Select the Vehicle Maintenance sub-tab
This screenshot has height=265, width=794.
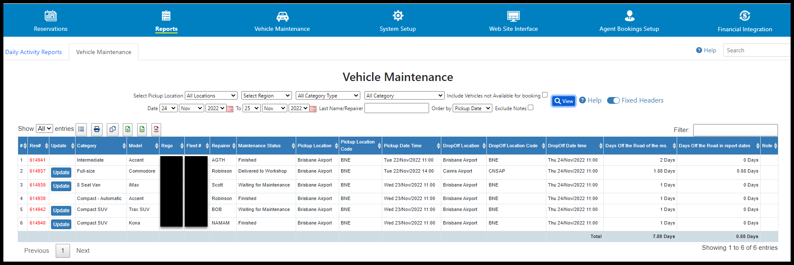[x=104, y=52]
